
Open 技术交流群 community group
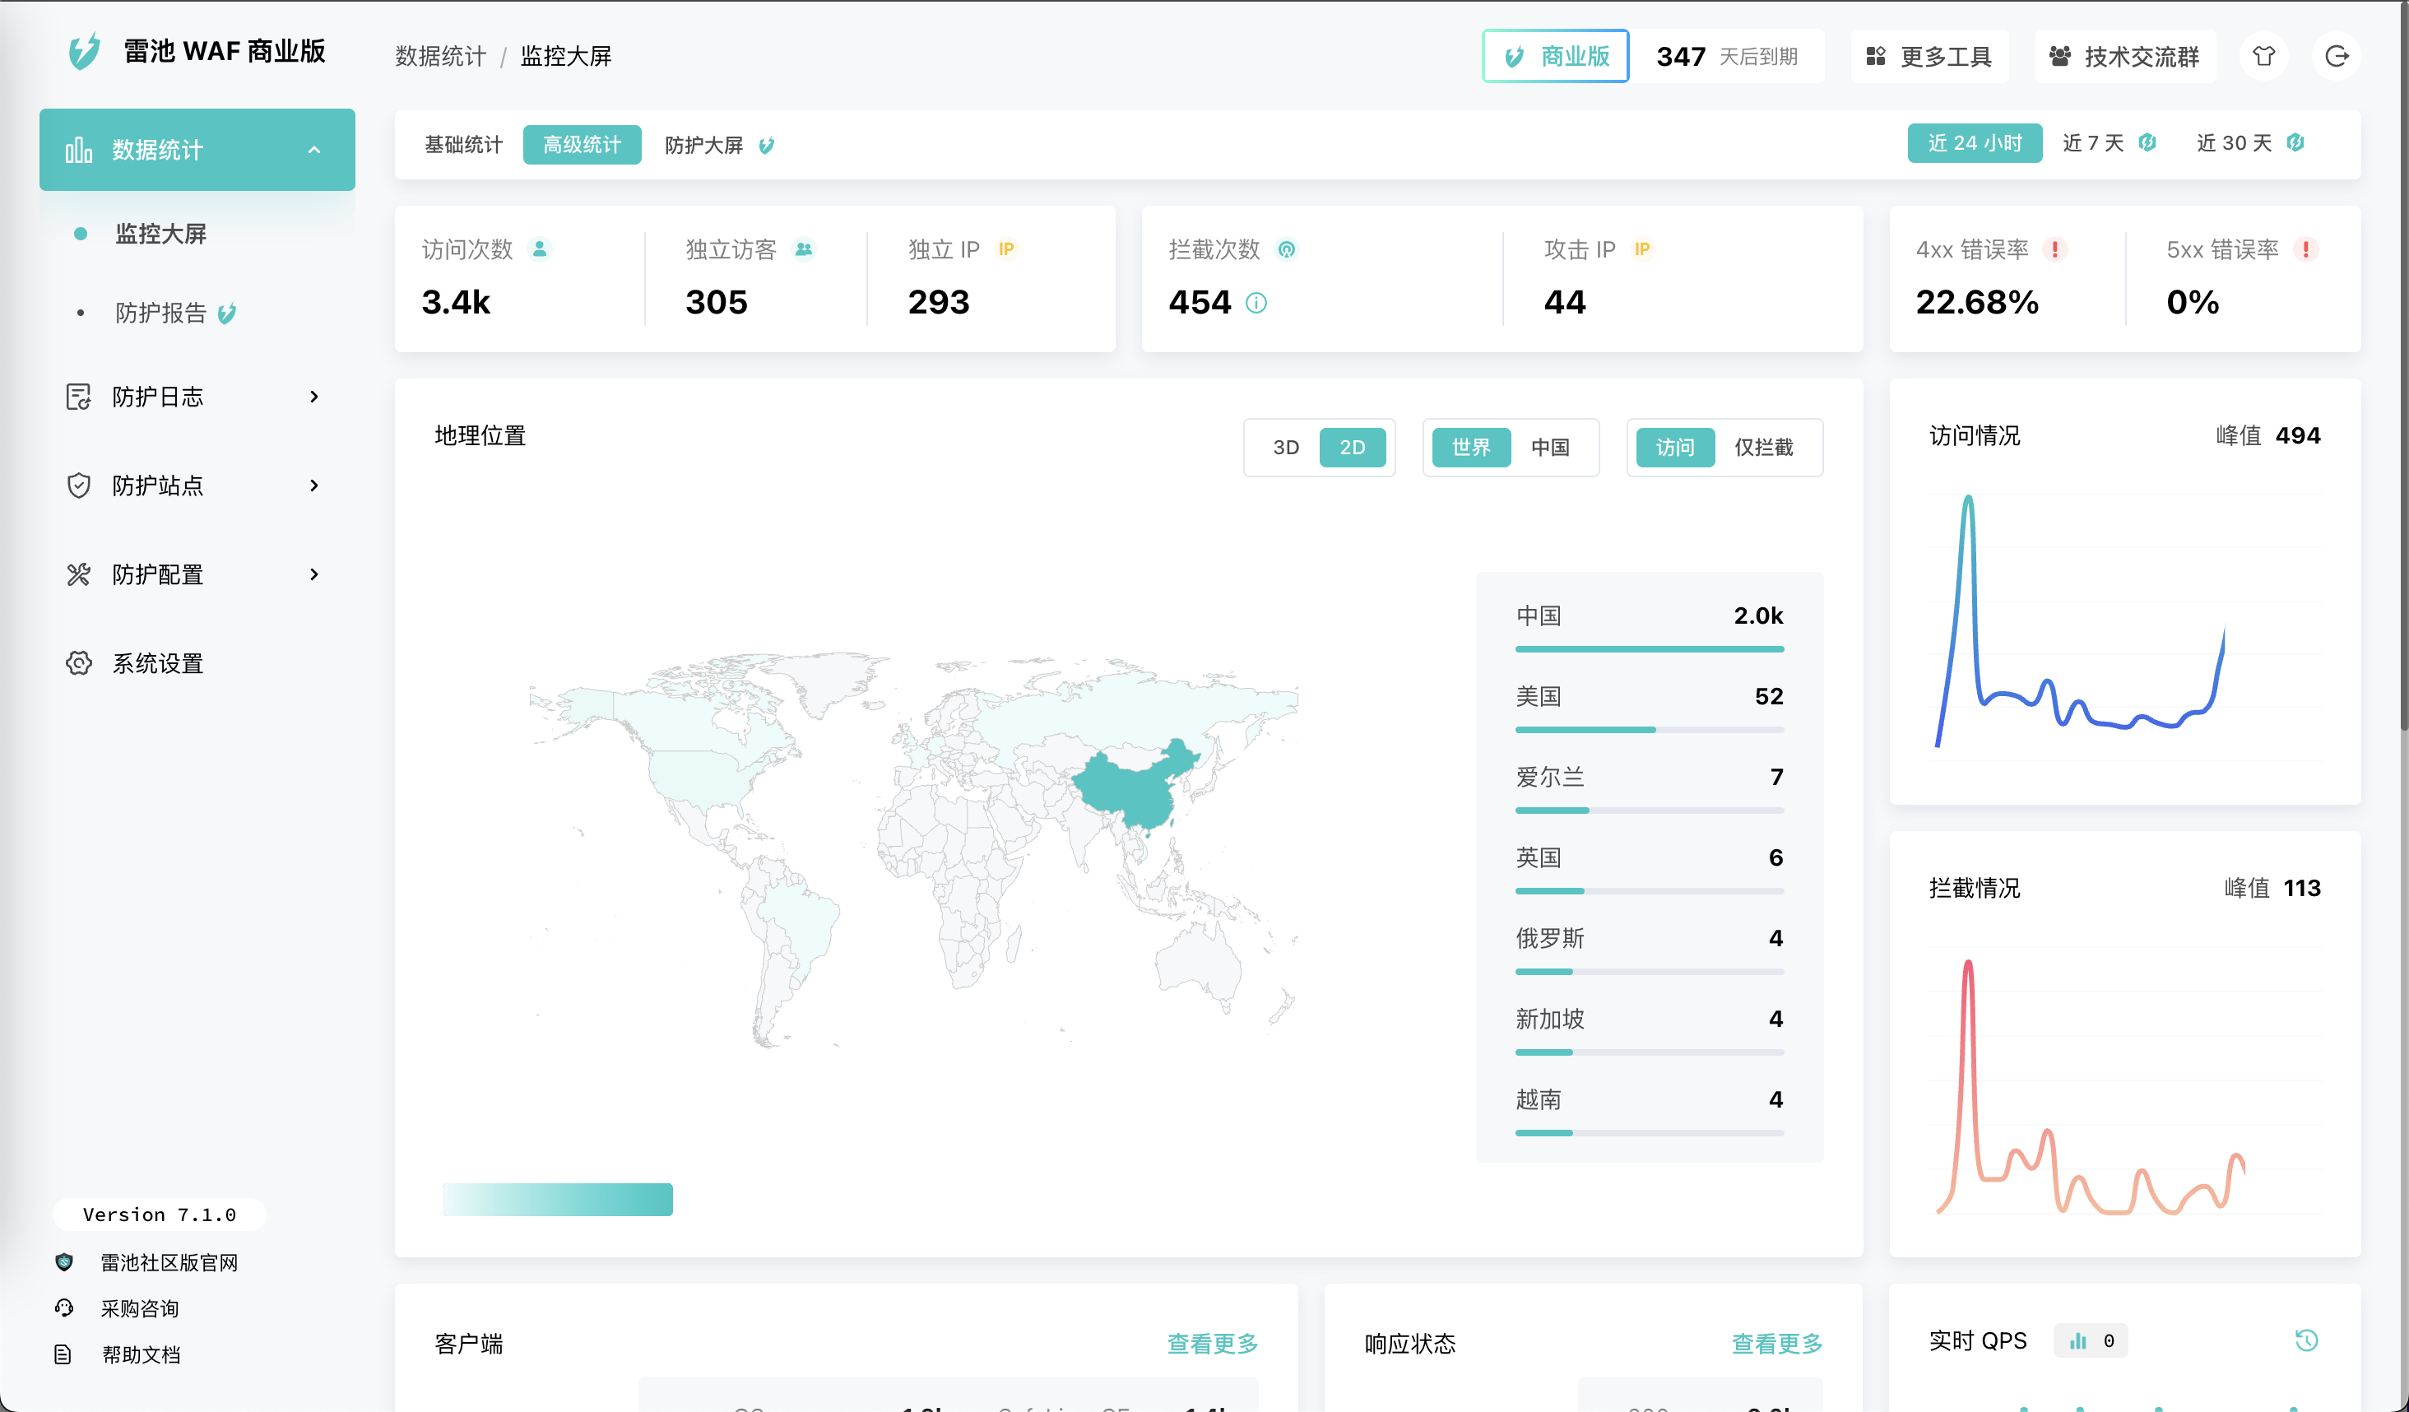[x=2124, y=57]
